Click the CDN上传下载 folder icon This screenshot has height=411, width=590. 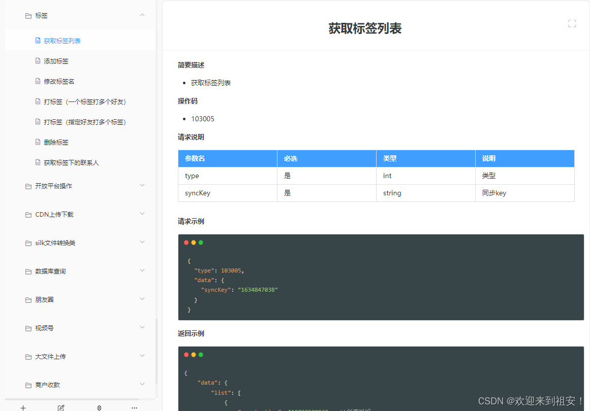[28, 215]
